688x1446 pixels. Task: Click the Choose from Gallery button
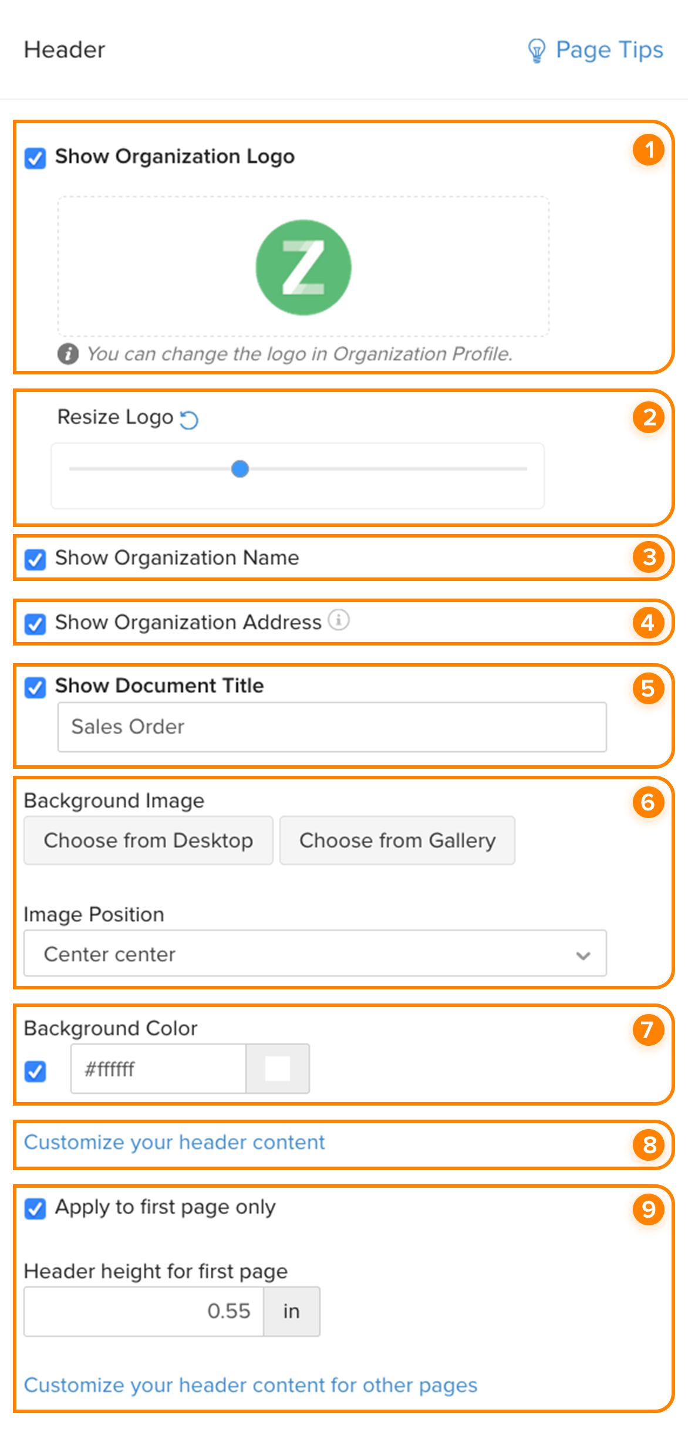click(x=397, y=840)
